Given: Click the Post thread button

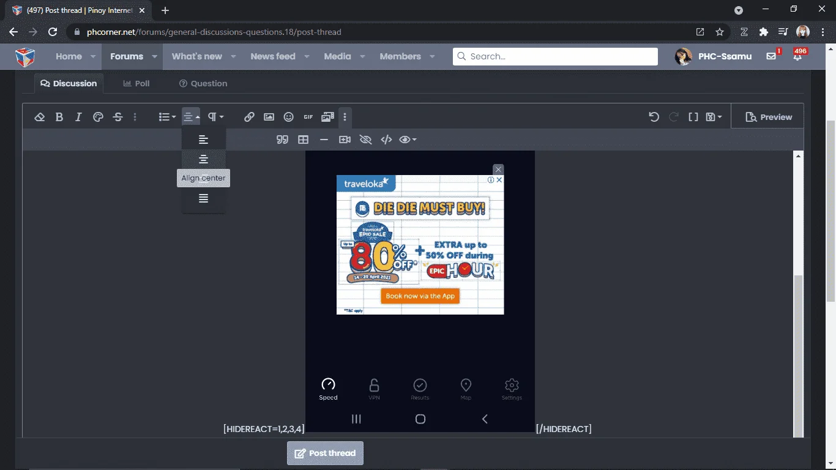Looking at the screenshot, I should tap(325, 453).
